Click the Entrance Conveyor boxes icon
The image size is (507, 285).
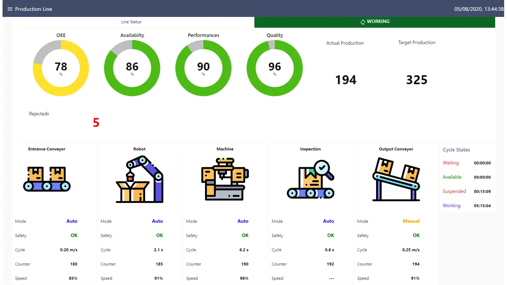click(47, 179)
